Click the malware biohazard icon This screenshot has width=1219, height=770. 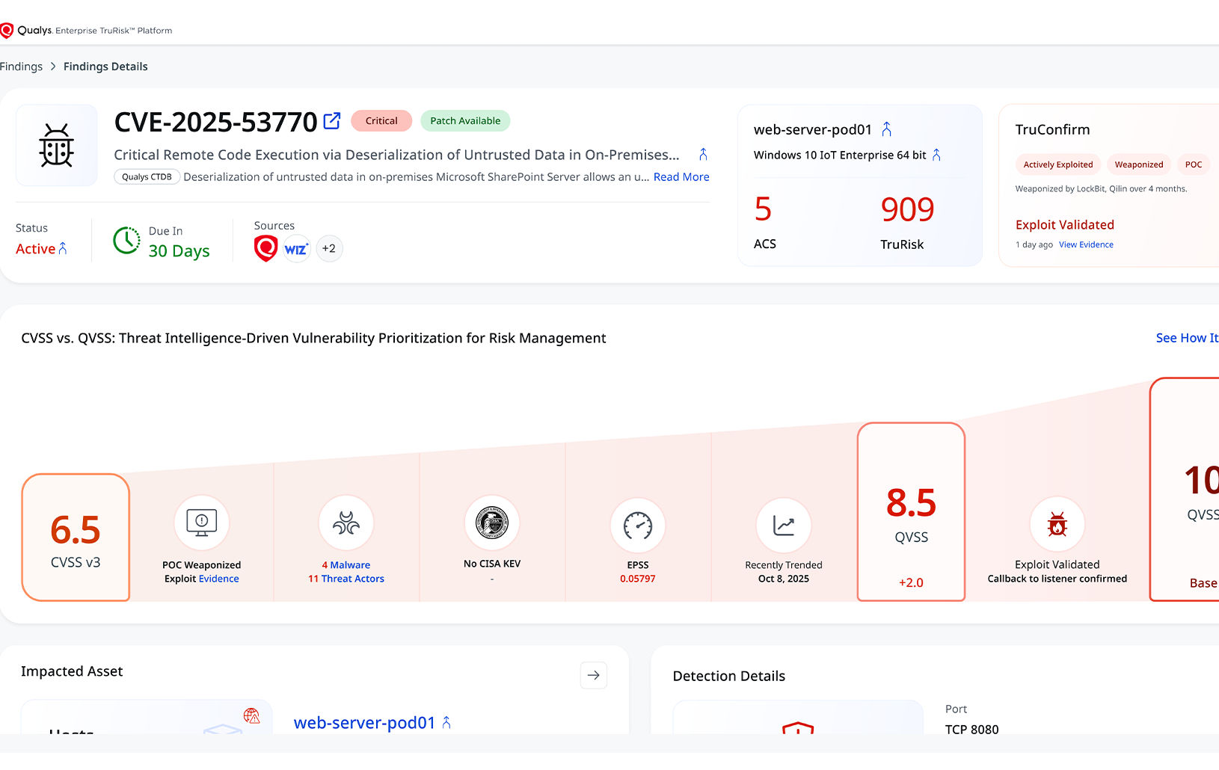click(346, 523)
